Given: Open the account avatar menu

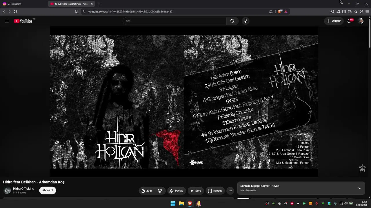Looking at the screenshot, I should pyautogui.click(x=361, y=21).
